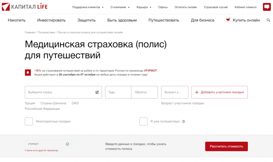Select the ОАЭ quick country option
This screenshot has width=273, height=162.
click(x=75, y=103)
